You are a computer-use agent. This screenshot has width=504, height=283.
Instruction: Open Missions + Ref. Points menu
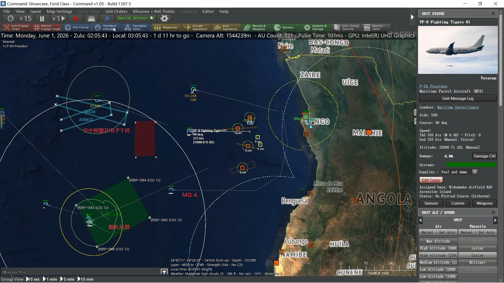(x=154, y=11)
